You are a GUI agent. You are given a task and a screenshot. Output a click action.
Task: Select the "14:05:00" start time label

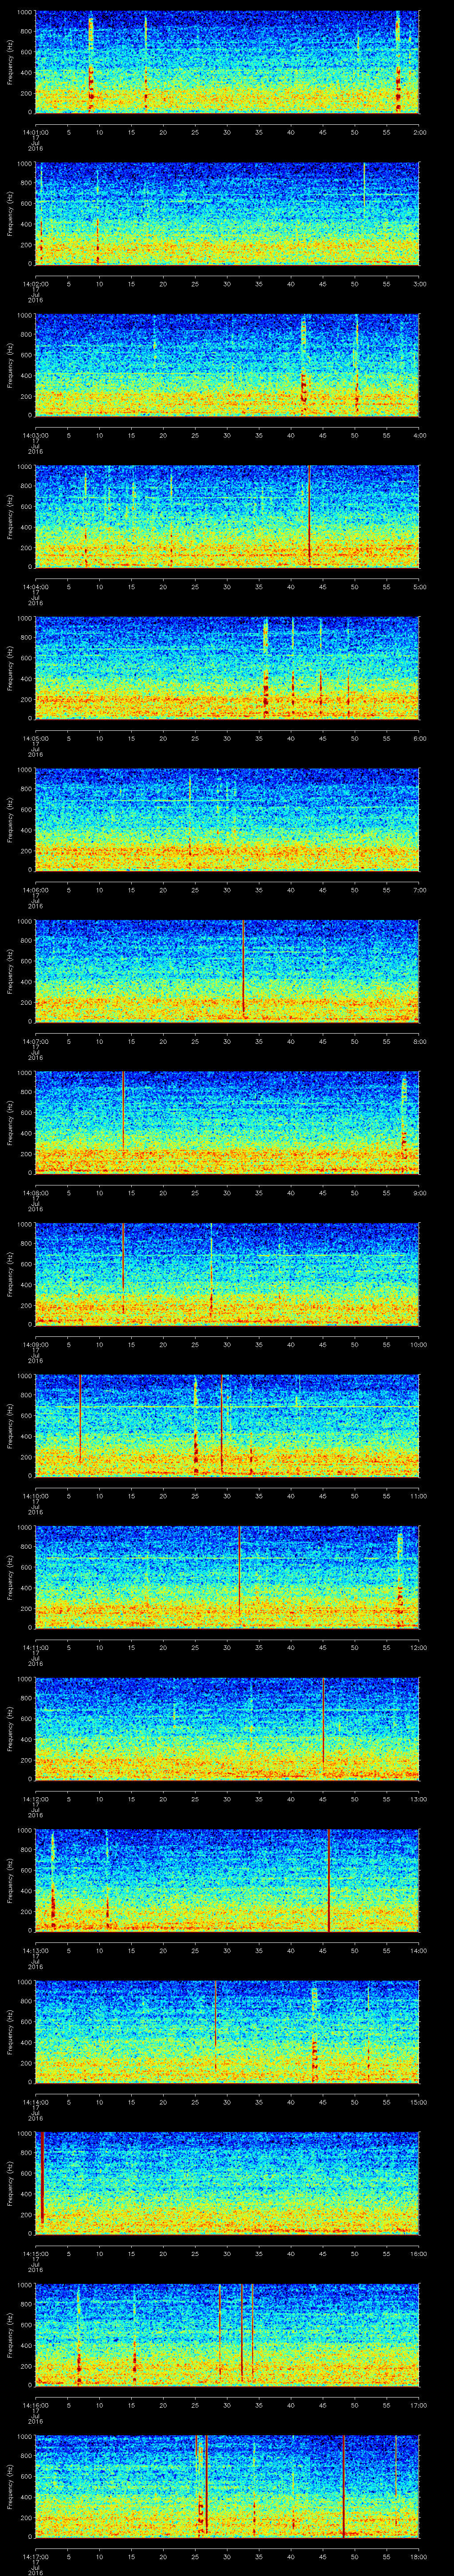click(x=35, y=737)
